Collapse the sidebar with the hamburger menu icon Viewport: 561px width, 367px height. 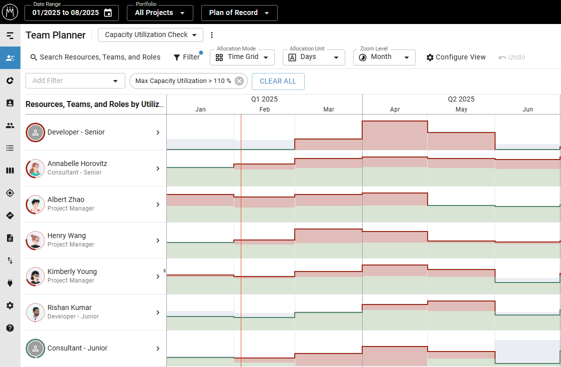point(10,35)
